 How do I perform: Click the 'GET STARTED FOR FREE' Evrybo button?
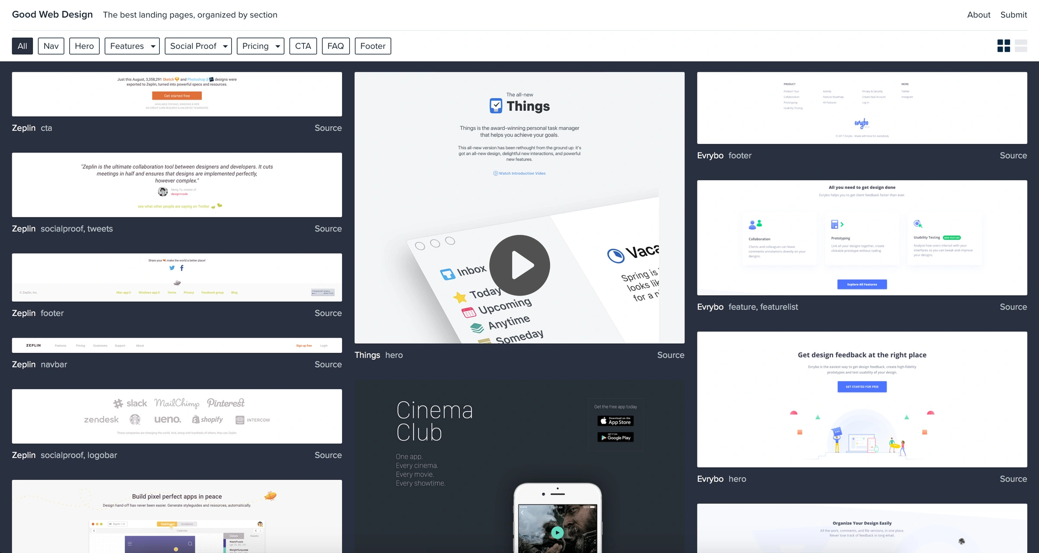click(862, 387)
